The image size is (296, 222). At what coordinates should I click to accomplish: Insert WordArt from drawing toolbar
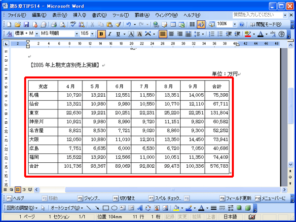coord(140,208)
